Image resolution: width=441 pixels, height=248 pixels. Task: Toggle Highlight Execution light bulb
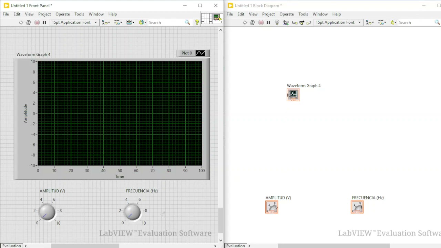click(x=277, y=22)
